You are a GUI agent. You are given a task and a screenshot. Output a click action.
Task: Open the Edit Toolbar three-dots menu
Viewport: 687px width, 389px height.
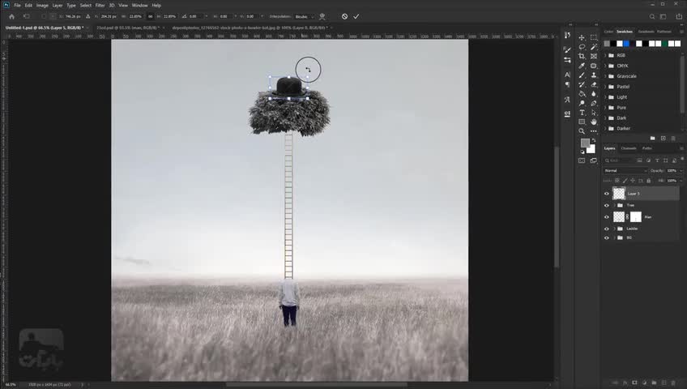point(594,131)
